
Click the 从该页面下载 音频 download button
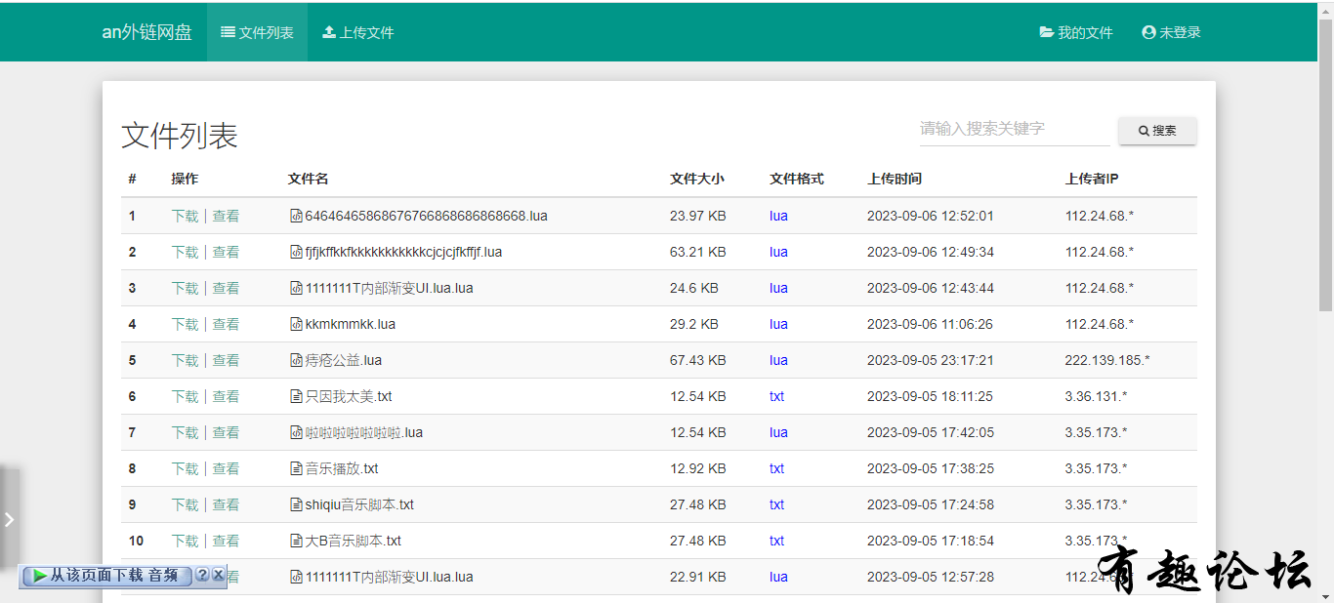point(106,576)
